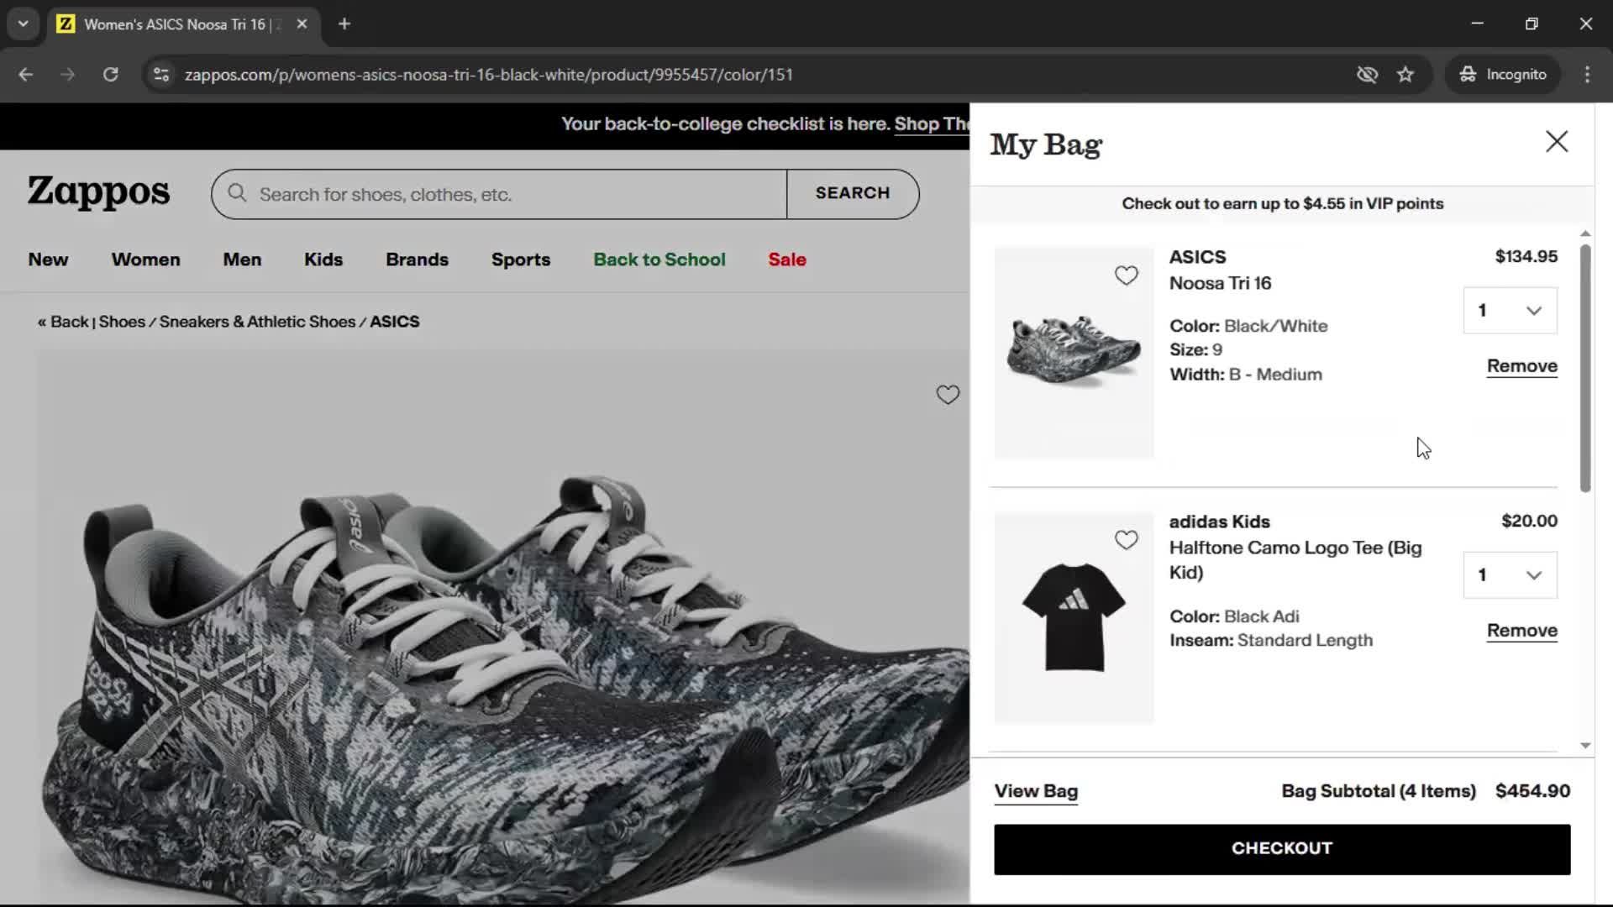Open the tab search dropdown arrow

[x=23, y=24]
